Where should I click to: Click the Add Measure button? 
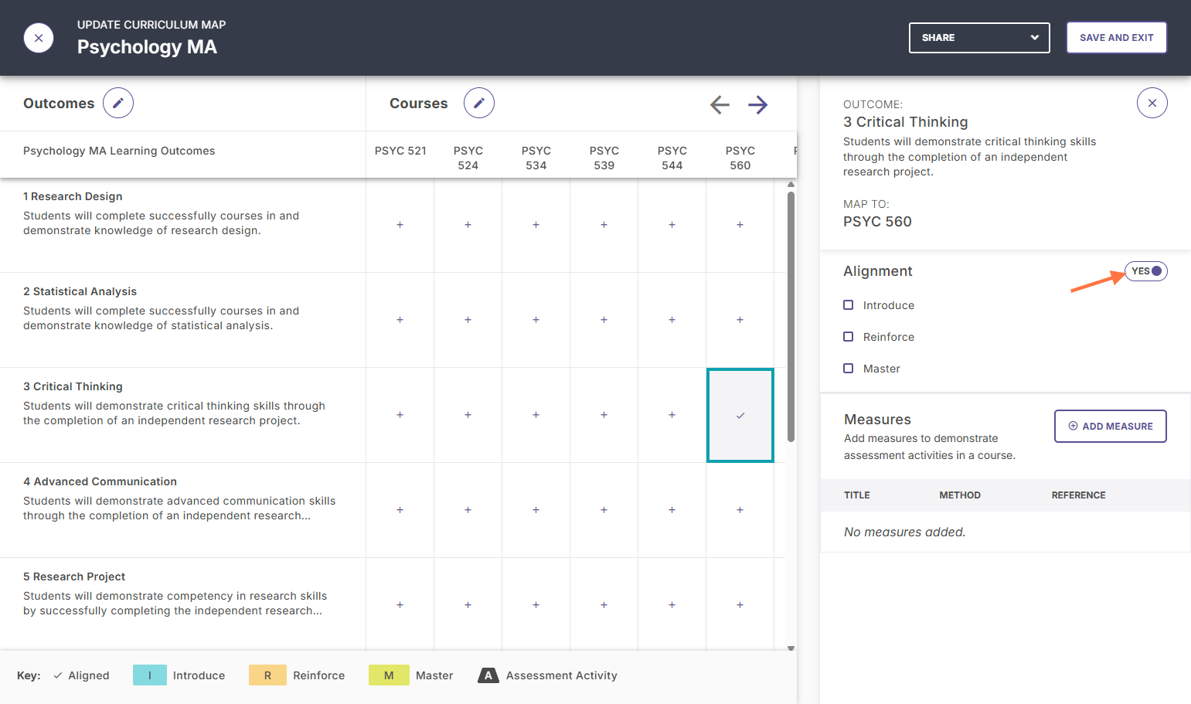(1111, 427)
